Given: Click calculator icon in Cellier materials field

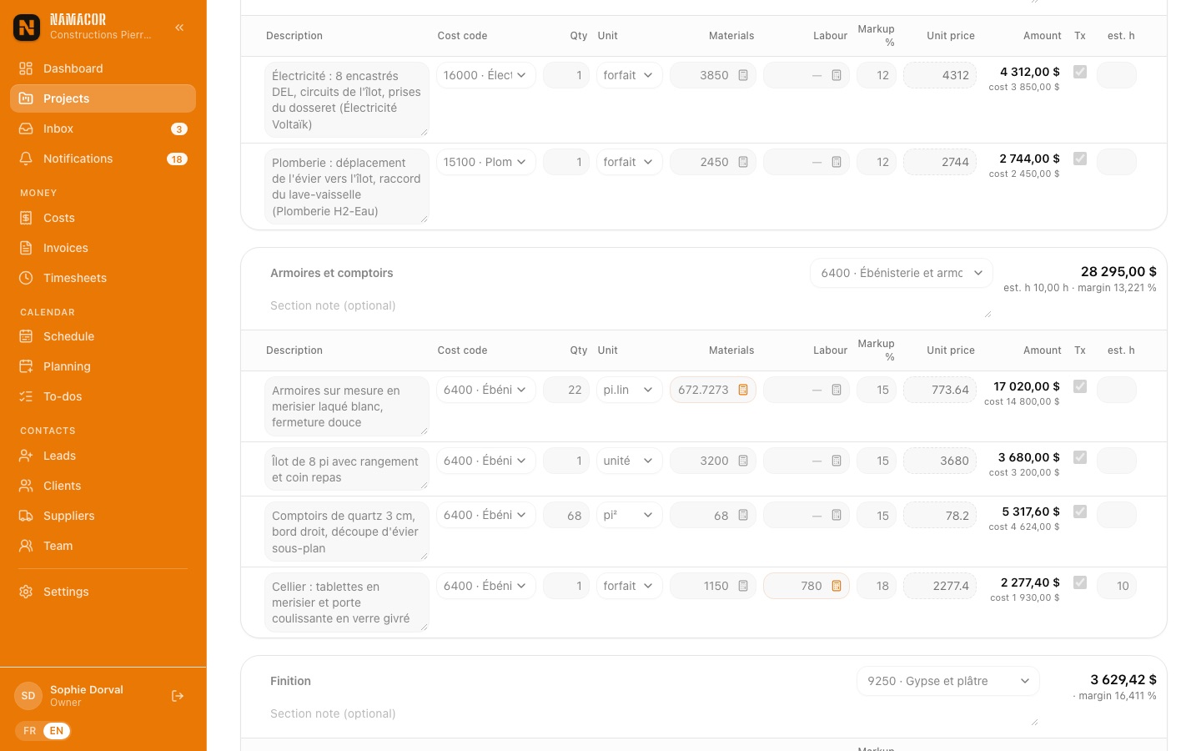Looking at the screenshot, I should pyautogui.click(x=743, y=586).
